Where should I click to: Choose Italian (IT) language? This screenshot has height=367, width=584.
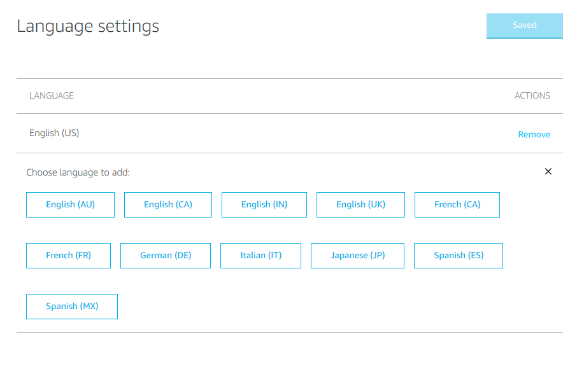tap(260, 256)
